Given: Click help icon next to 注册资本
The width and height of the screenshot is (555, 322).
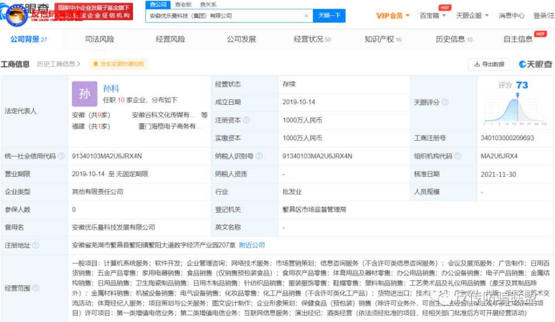Looking at the screenshot, I should [246, 120].
